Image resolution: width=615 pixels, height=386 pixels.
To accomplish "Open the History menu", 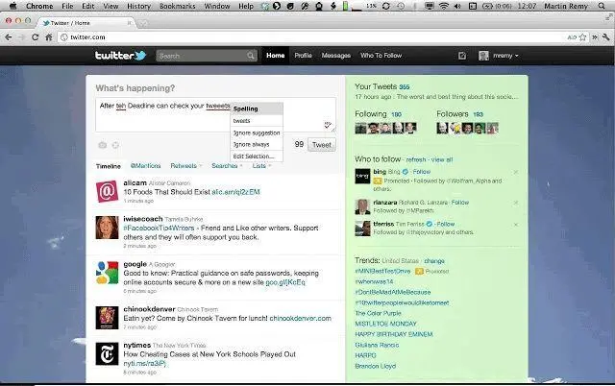I will coord(138,6).
